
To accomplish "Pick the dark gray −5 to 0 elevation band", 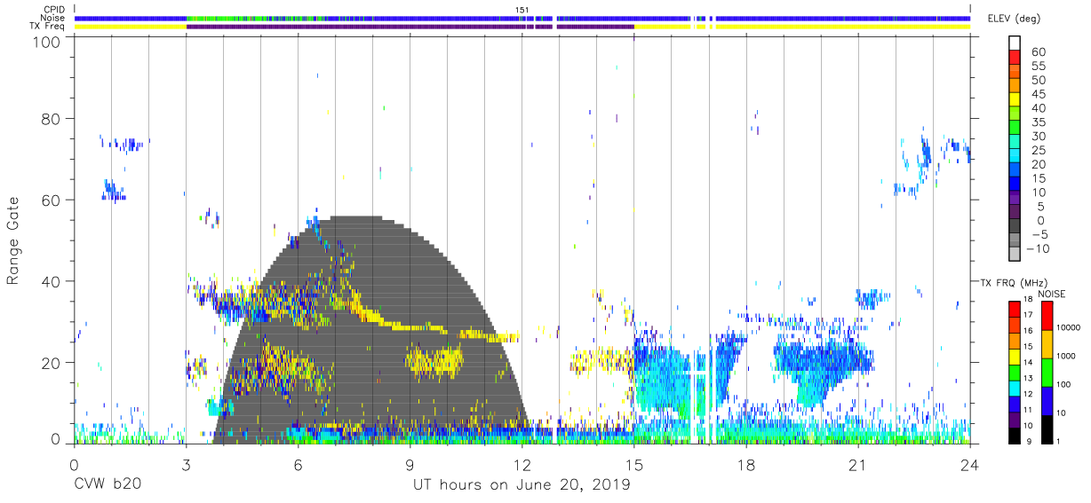I will 1014,227.
